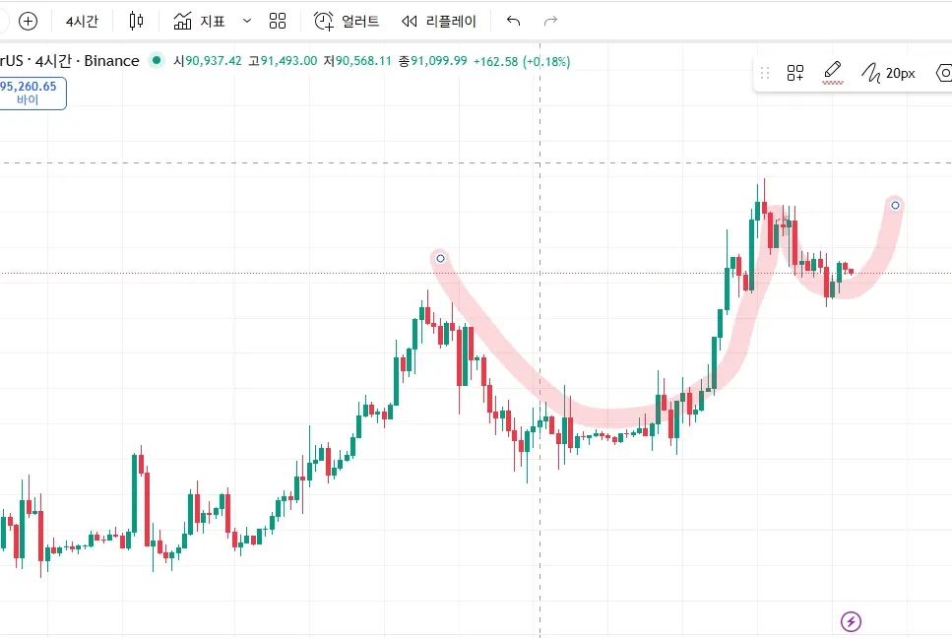Select the brush stroke's left endpoint handle
The image size is (952, 638).
point(440,258)
